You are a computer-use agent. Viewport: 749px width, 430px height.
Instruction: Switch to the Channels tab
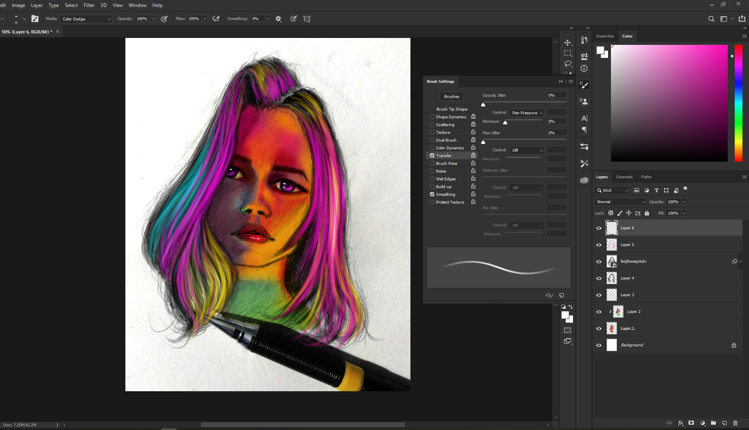point(624,177)
